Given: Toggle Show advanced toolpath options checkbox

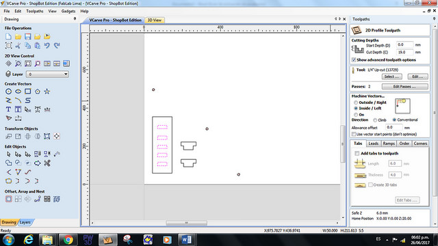Looking at the screenshot, I should click(354, 60).
